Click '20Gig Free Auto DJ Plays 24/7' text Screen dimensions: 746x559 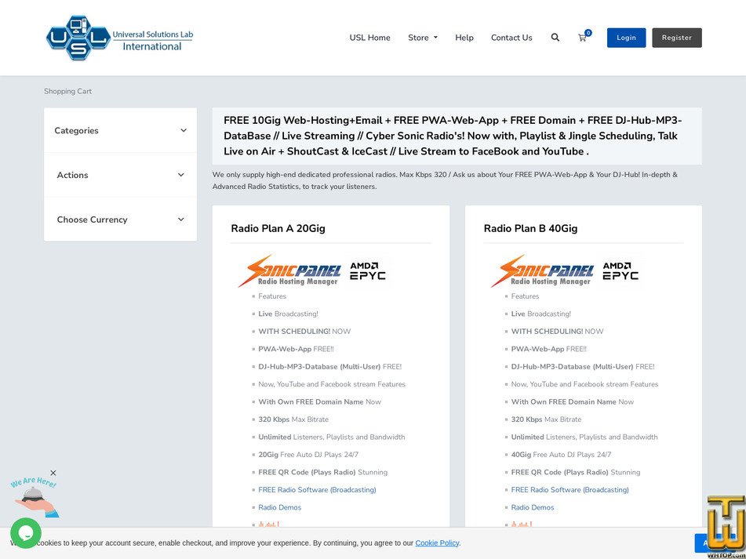[308, 455]
